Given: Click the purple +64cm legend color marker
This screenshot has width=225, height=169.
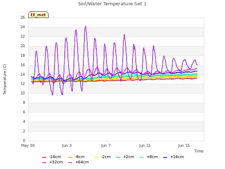Looking at the screenshot, I should click(x=70, y=163).
